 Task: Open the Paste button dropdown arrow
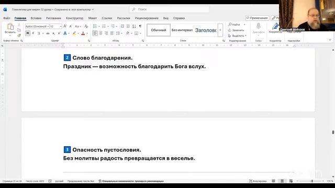(x=10, y=36)
